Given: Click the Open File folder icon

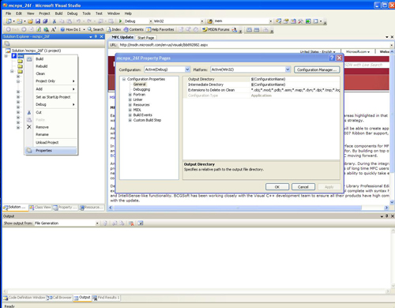Looking at the screenshot, I should click(30, 21).
